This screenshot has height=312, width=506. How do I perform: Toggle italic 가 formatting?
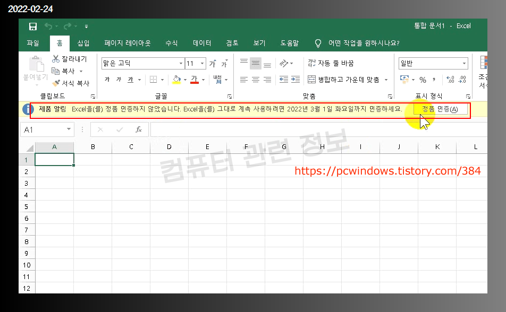pyautogui.click(x=119, y=79)
